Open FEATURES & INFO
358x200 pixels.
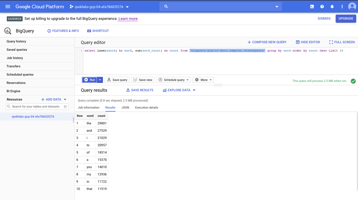coord(63,31)
